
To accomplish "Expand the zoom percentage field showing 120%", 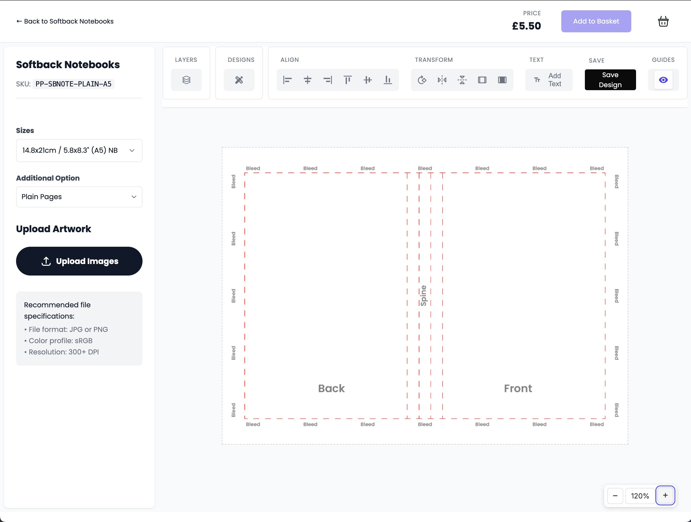I will point(640,495).
